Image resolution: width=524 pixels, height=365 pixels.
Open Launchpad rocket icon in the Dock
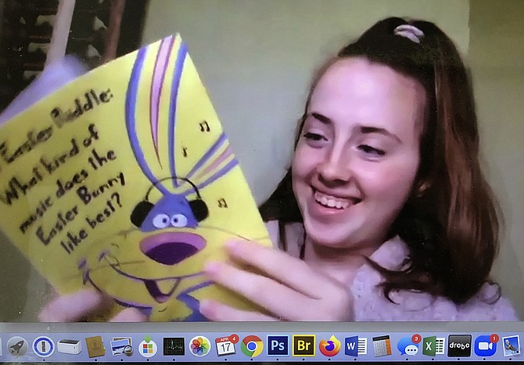(17, 347)
